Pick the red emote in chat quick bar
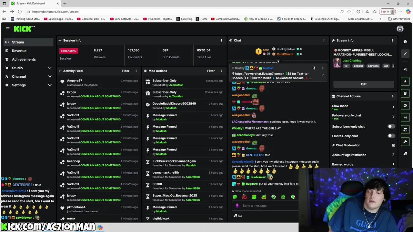Viewport: 413px width, 232px height. 244,197
